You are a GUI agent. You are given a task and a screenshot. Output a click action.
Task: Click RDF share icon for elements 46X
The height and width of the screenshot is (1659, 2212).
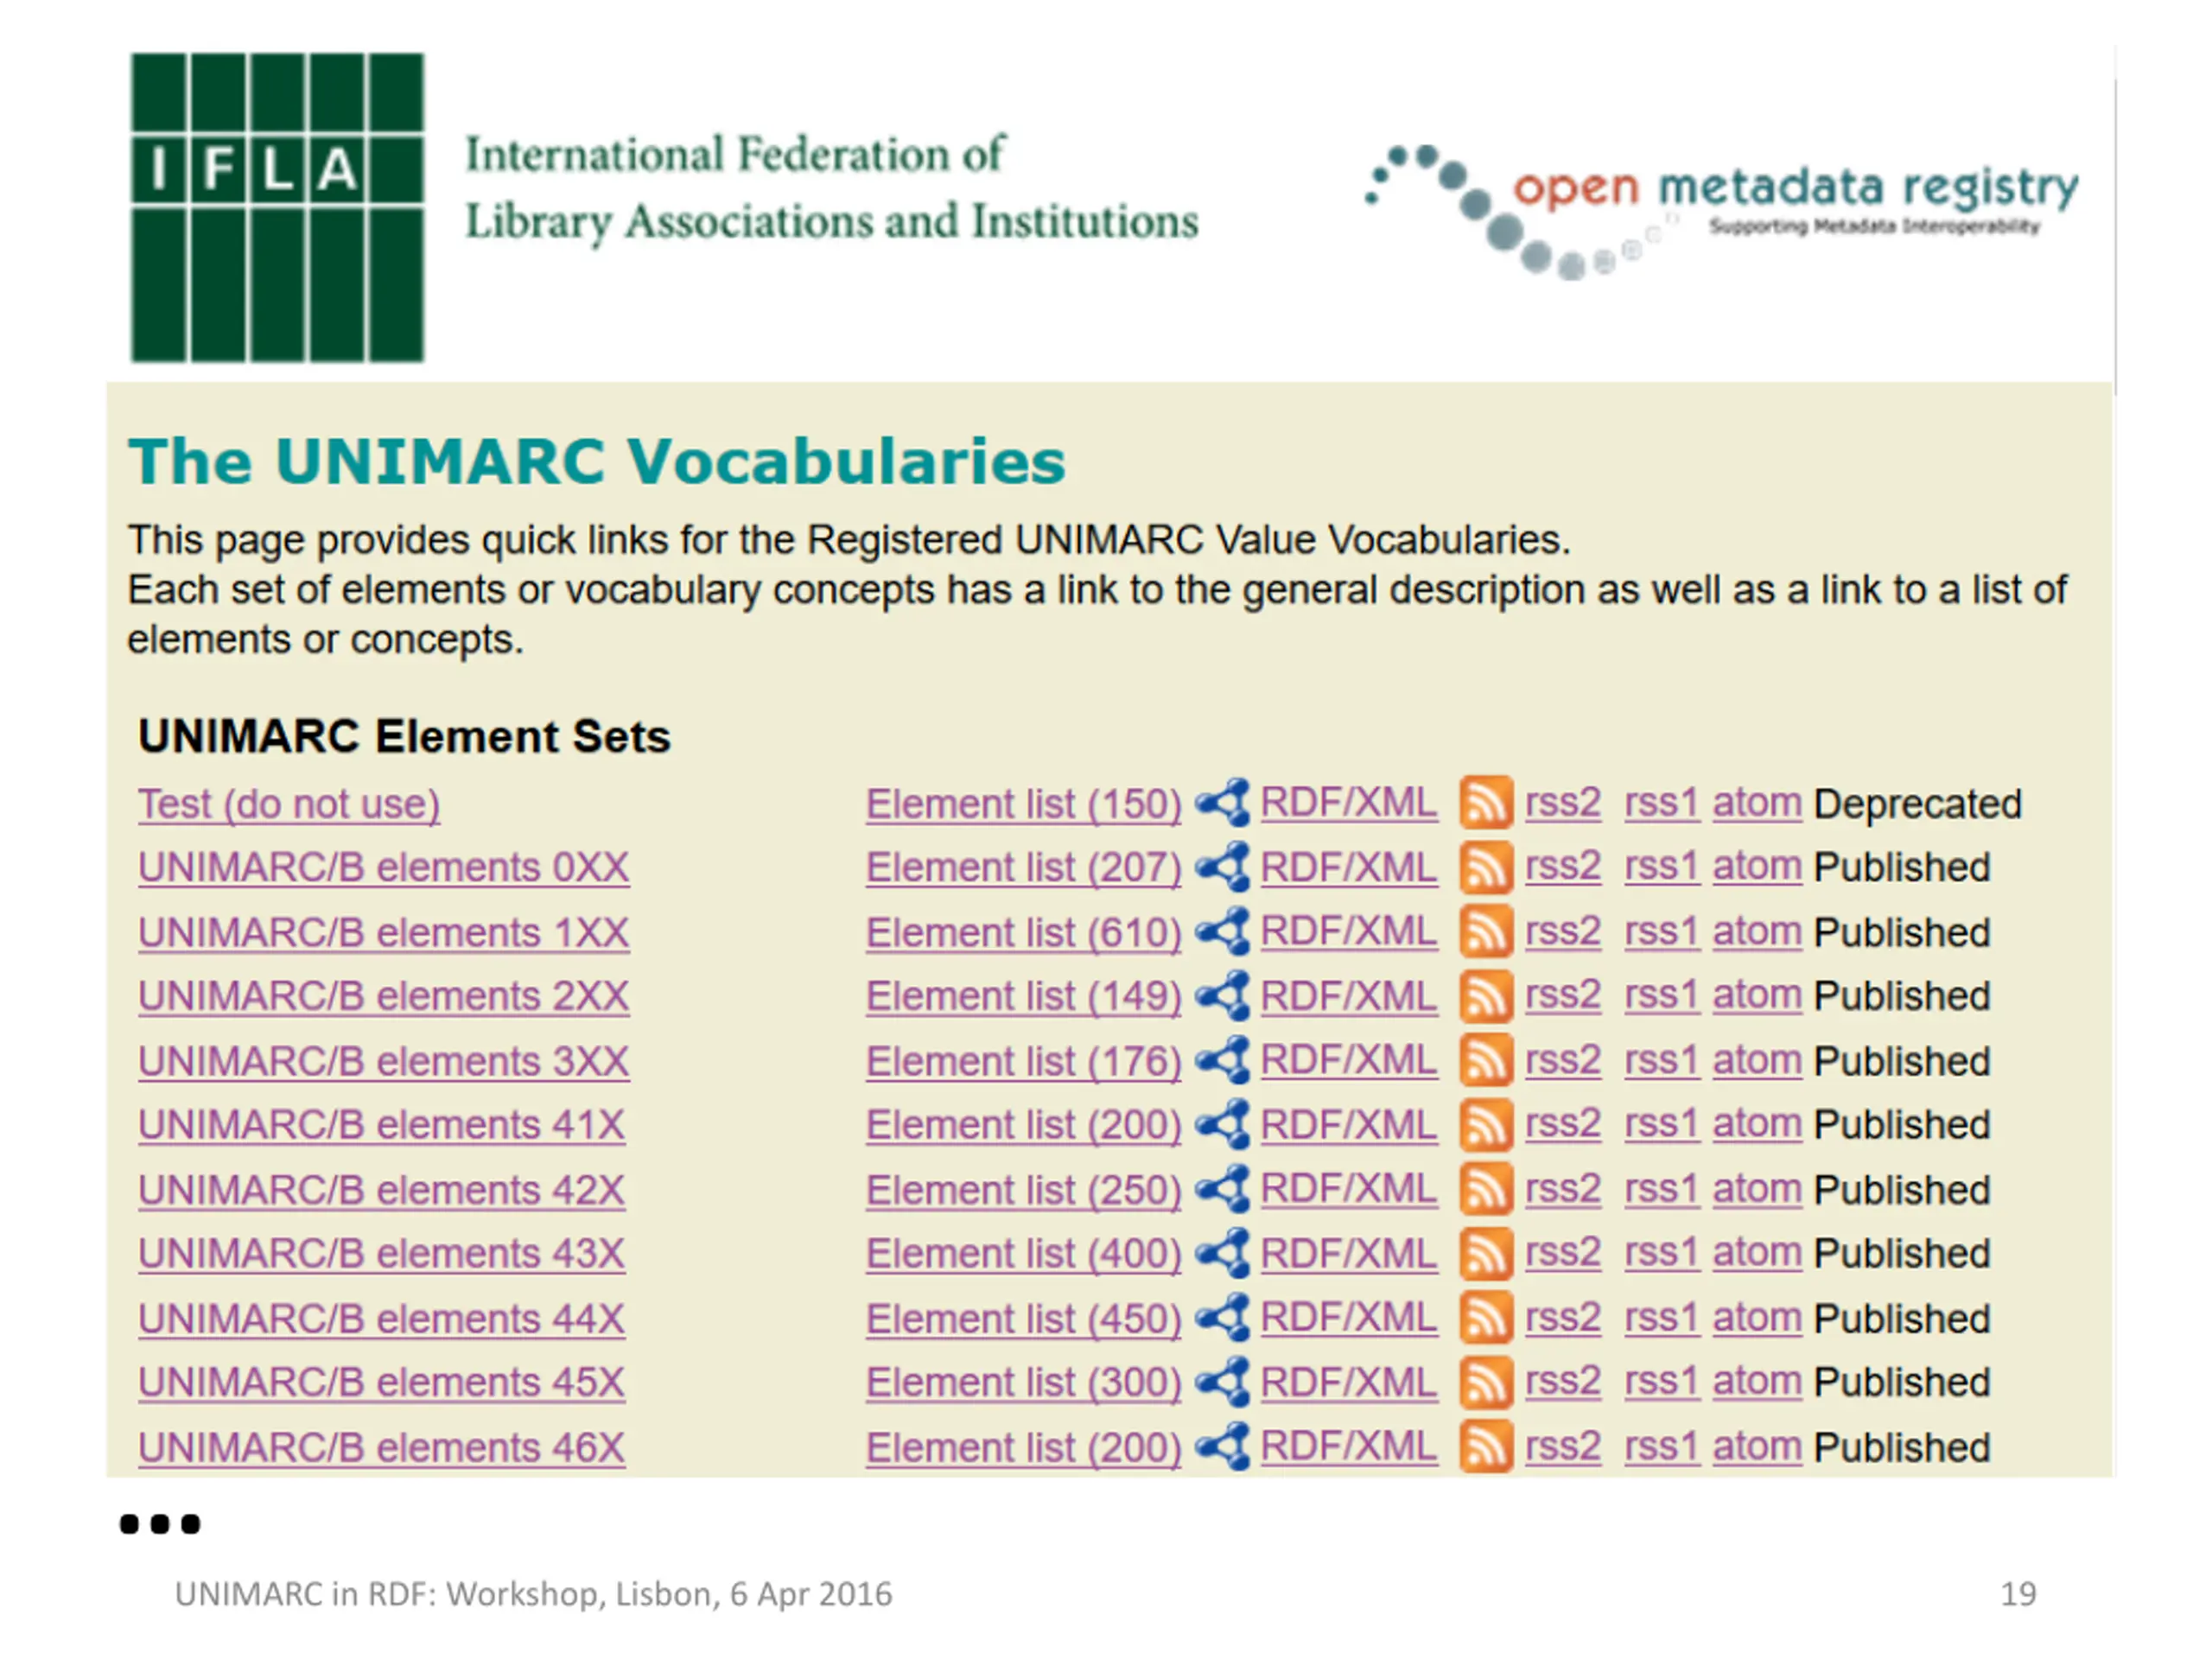click(1223, 1447)
